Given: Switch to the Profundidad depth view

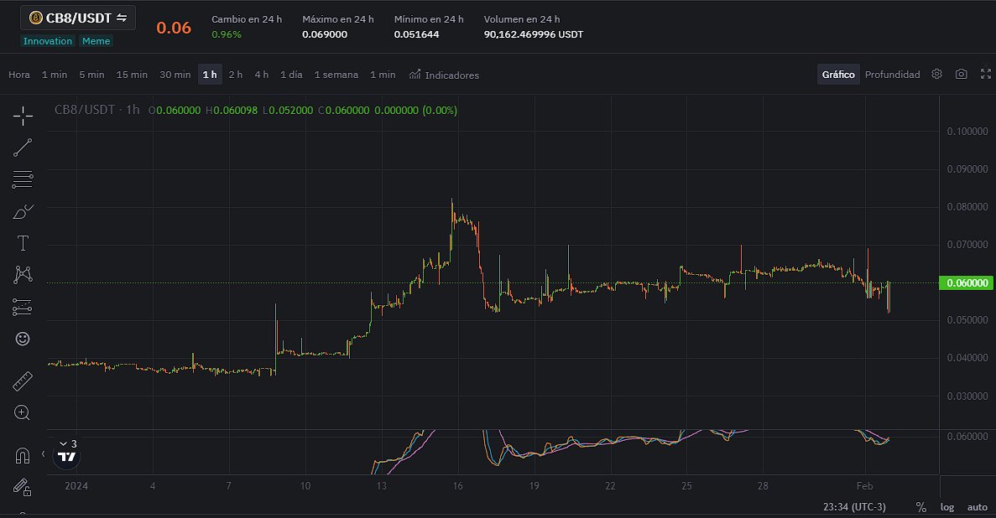Looking at the screenshot, I should [x=893, y=75].
